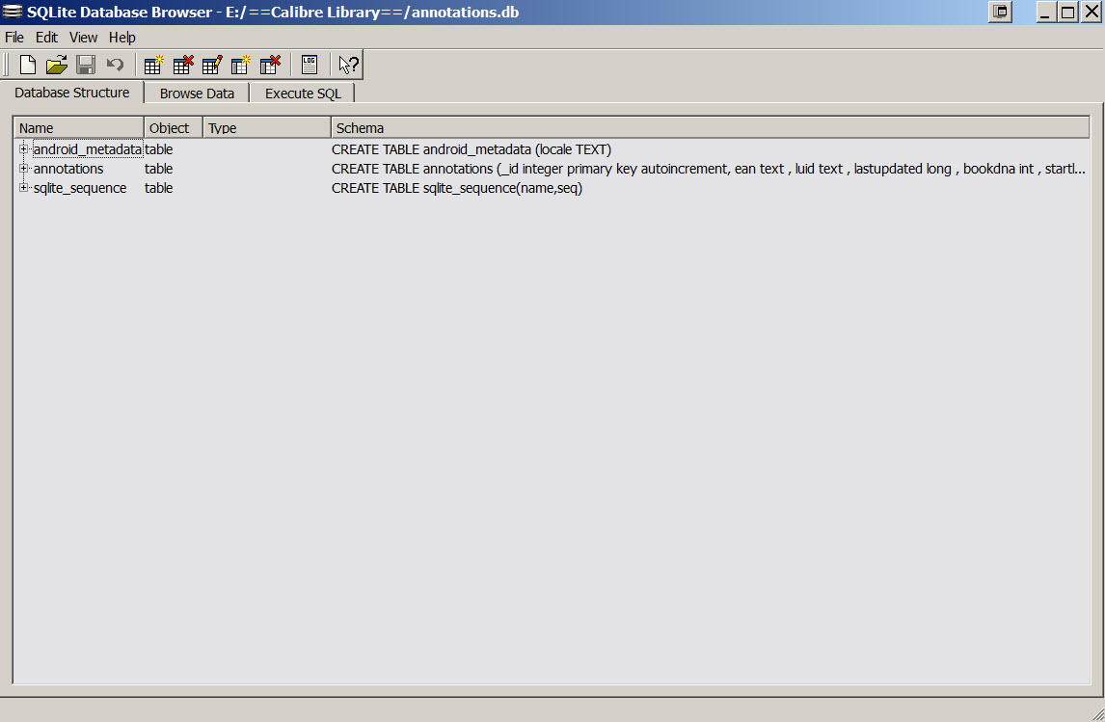
Task: Close the SQLite Database Browser window
Action: (1091, 12)
